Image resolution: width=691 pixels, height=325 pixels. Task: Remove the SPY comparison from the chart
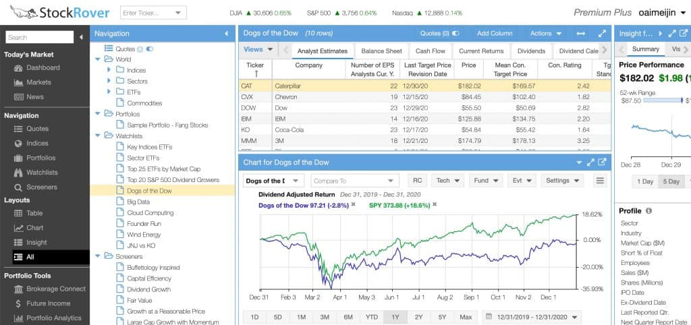435,205
